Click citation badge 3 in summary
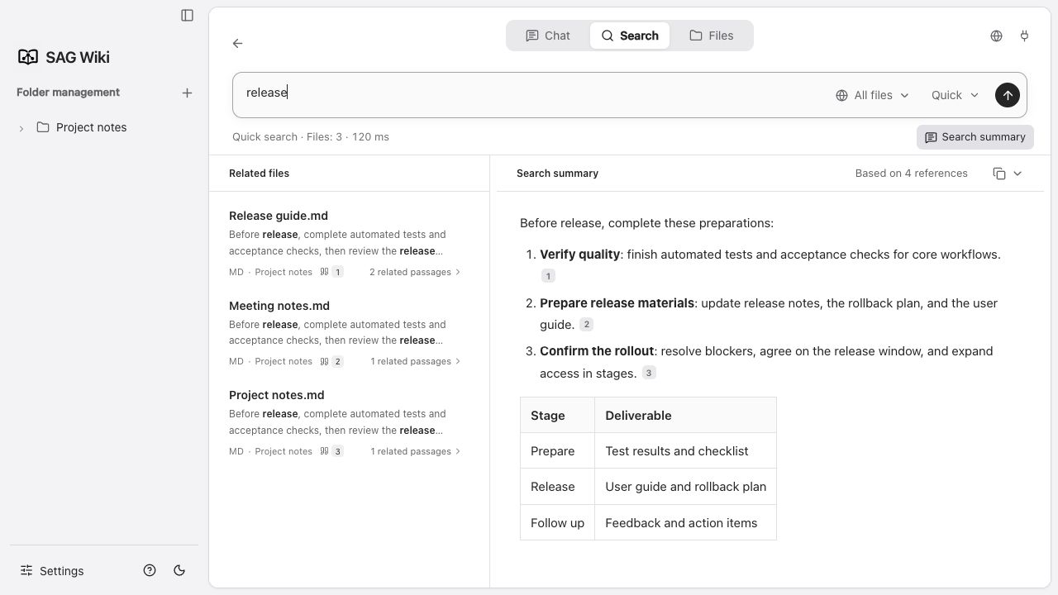 [649, 373]
